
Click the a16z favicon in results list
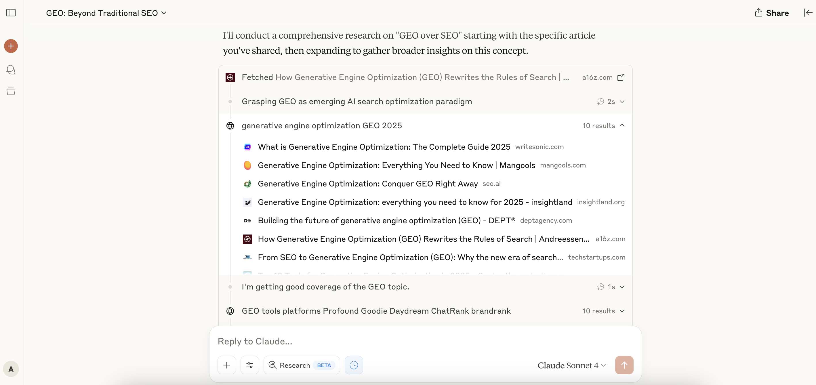tap(247, 239)
